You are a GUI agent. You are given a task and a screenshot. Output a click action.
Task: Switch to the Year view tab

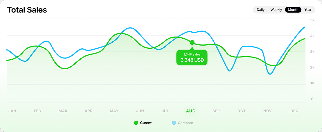tap(308, 10)
